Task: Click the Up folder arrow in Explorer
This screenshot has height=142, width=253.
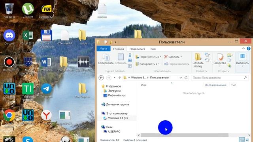Action: [120, 78]
